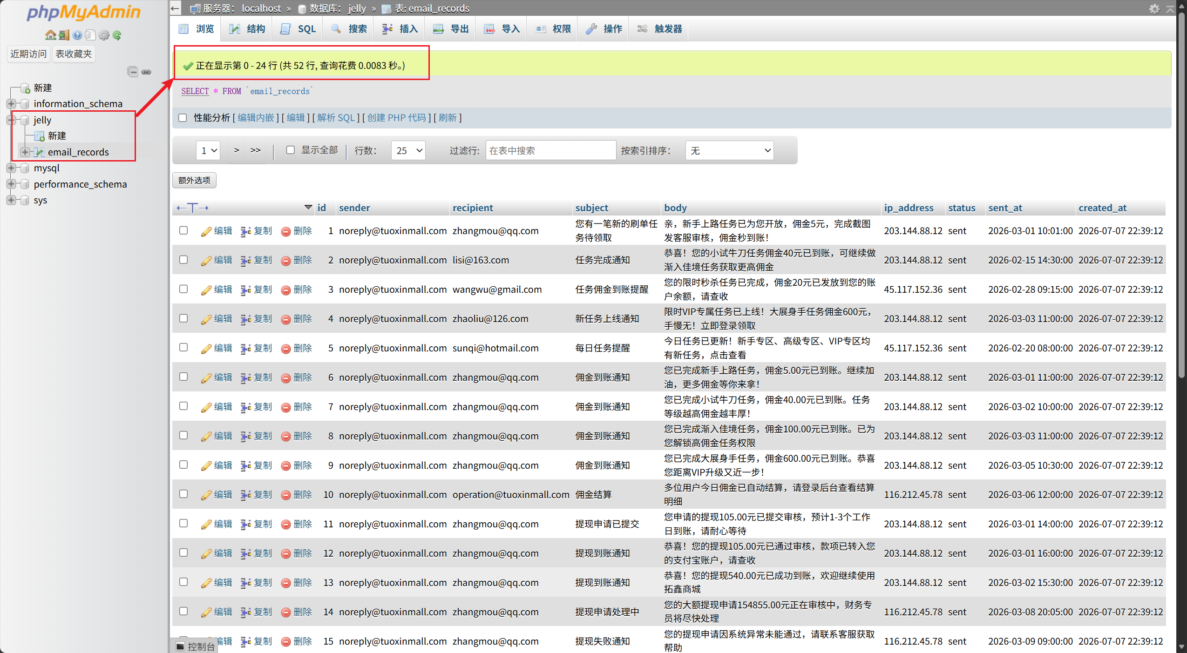This screenshot has height=653, width=1187.
Task: Open the column options dropdown triangle beside id
Action: coord(308,207)
